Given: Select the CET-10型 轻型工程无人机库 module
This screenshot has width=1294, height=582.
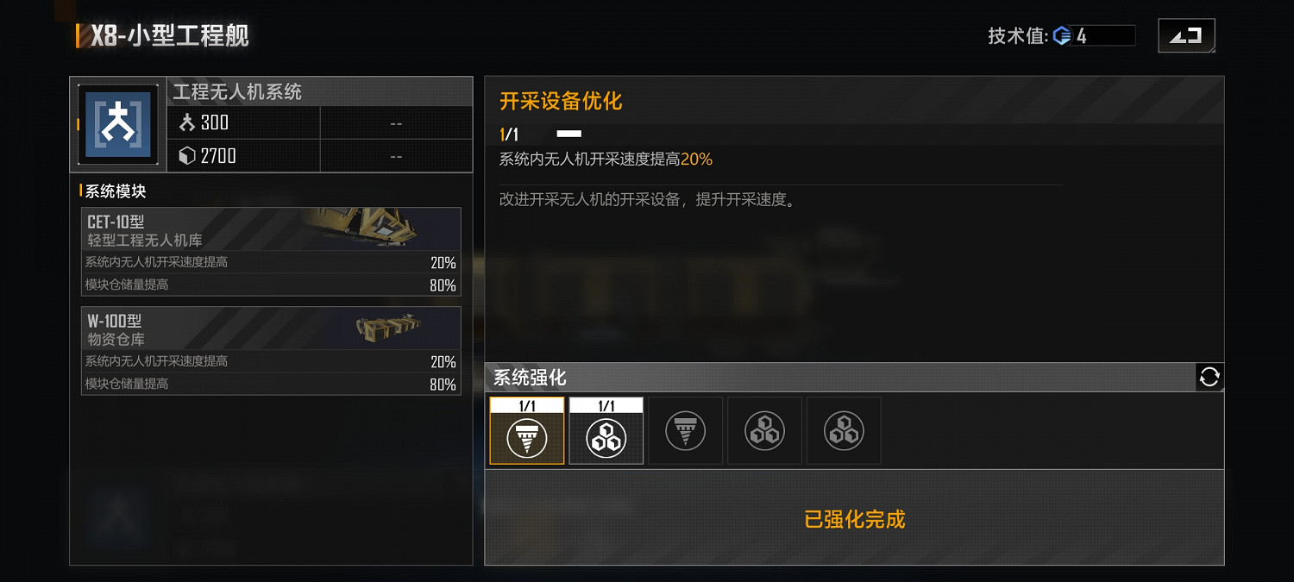Looking at the screenshot, I should click(x=271, y=251).
